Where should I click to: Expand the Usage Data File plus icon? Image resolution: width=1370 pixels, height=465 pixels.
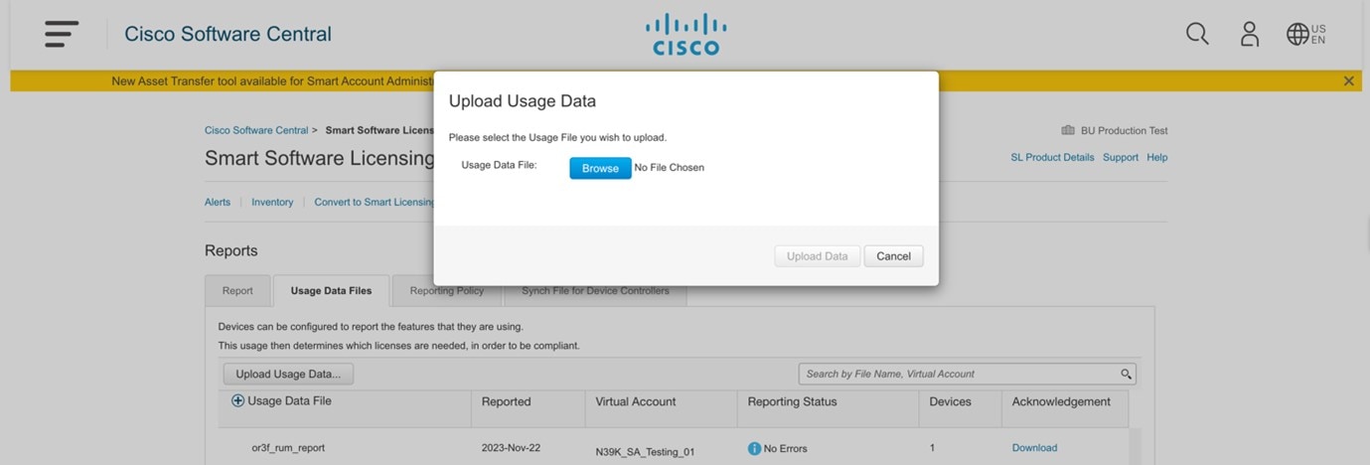pos(237,401)
